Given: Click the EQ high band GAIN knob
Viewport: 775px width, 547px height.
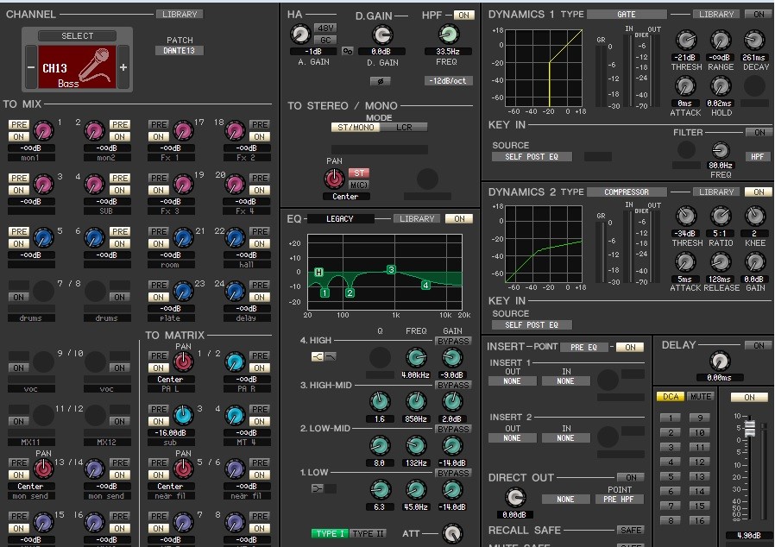Looking at the screenshot, I should (451, 358).
